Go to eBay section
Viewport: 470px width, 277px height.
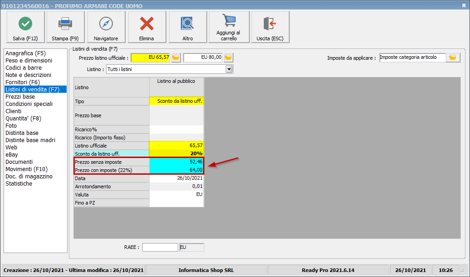(x=12, y=154)
